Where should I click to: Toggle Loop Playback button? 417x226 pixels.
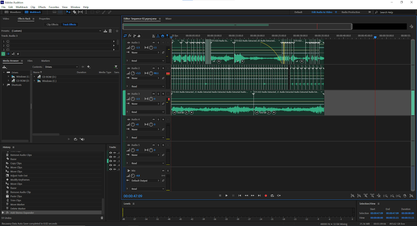[x=272, y=196]
